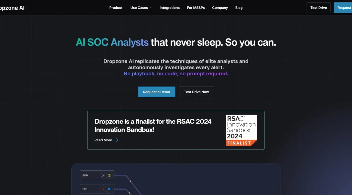
Task: Click the RSAC Innovation Sandbox 2024 finalist badge
Action: point(241,130)
